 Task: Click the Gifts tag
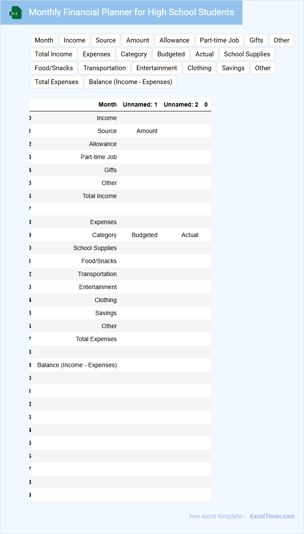click(x=256, y=40)
